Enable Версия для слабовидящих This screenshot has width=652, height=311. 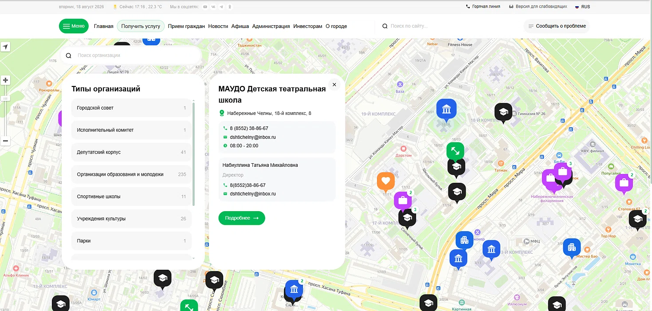click(538, 7)
